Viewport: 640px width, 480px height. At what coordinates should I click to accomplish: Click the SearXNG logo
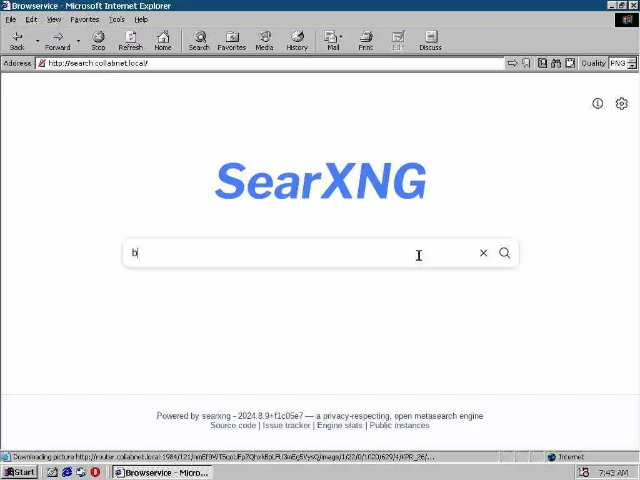pyautogui.click(x=321, y=181)
